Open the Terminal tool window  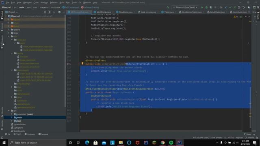[x=43, y=134]
